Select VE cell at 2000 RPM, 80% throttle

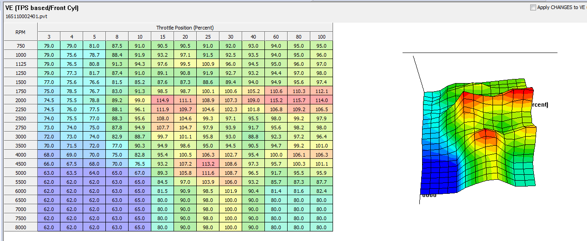pyautogui.click(x=298, y=100)
